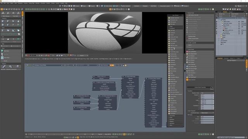Select the first tool icon in left toolbox header
The height and width of the screenshot is (139, 248).
point(3,13)
